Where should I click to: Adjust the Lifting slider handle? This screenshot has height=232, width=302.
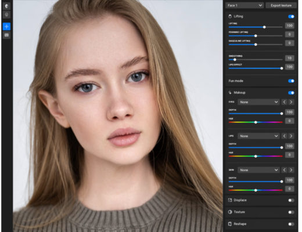click(x=264, y=27)
